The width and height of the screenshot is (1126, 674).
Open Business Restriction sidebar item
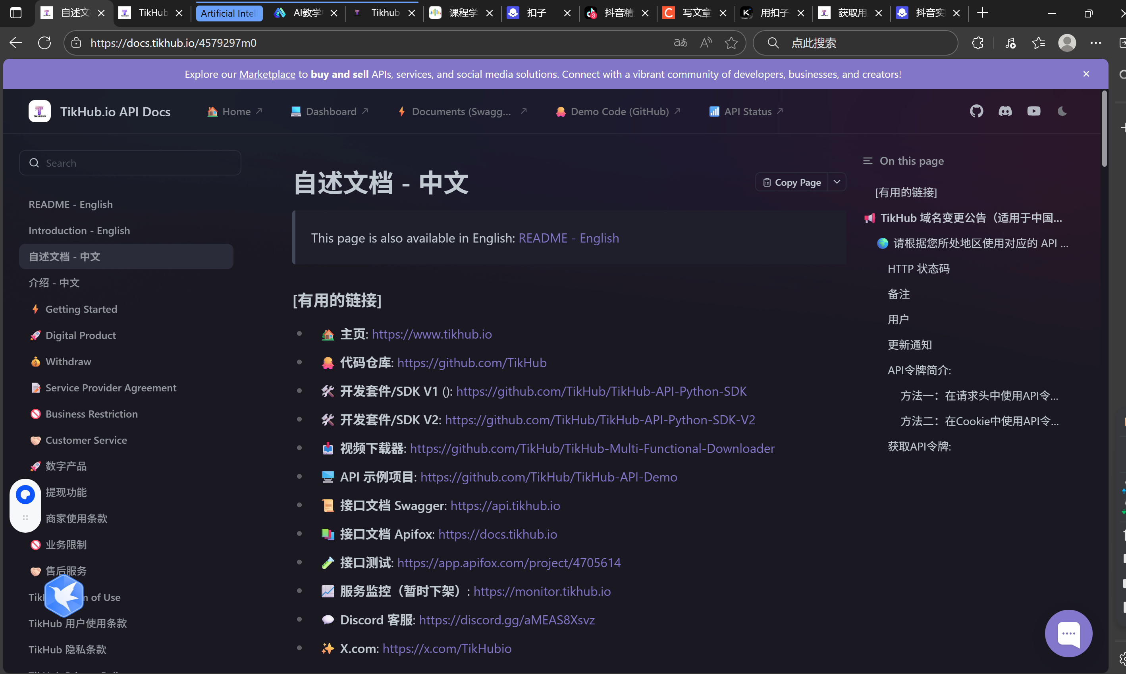click(x=126, y=414)
